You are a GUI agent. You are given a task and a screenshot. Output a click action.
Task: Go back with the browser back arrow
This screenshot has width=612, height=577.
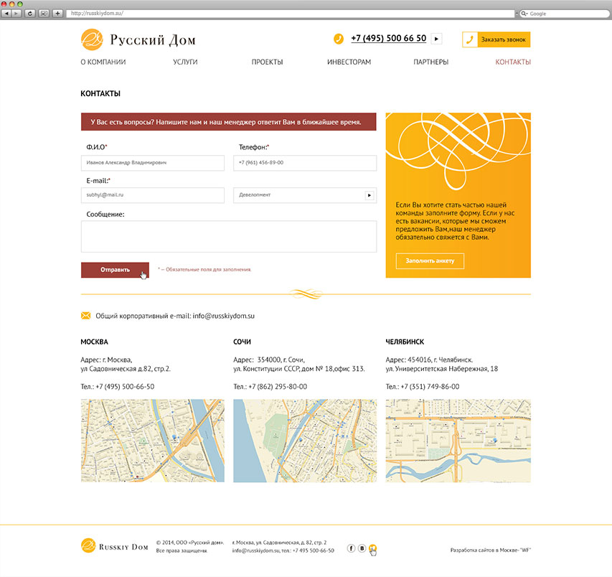tap(6, 14)
